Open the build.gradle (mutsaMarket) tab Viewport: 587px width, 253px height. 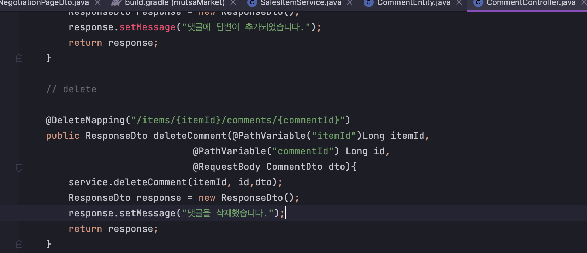(x=174, y=3)
